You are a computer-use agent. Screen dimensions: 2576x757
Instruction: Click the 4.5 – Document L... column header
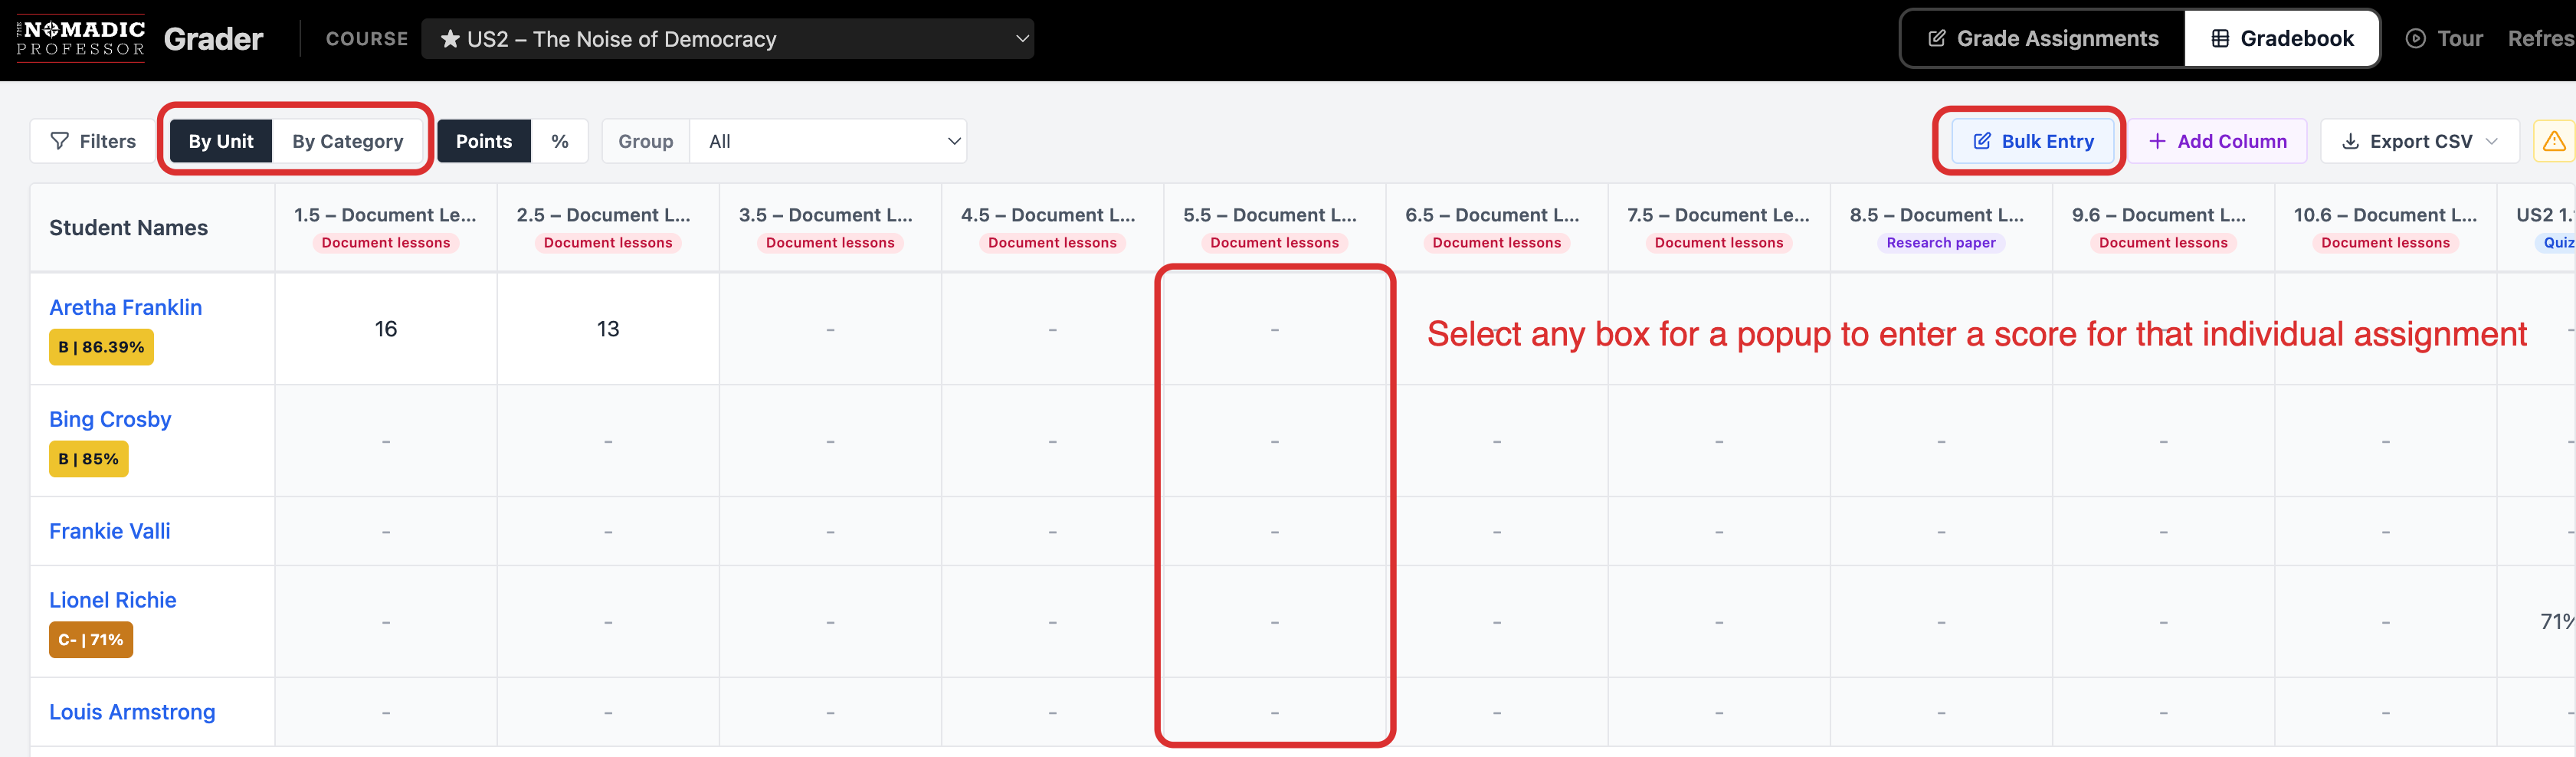click(x=1052, y=228)
